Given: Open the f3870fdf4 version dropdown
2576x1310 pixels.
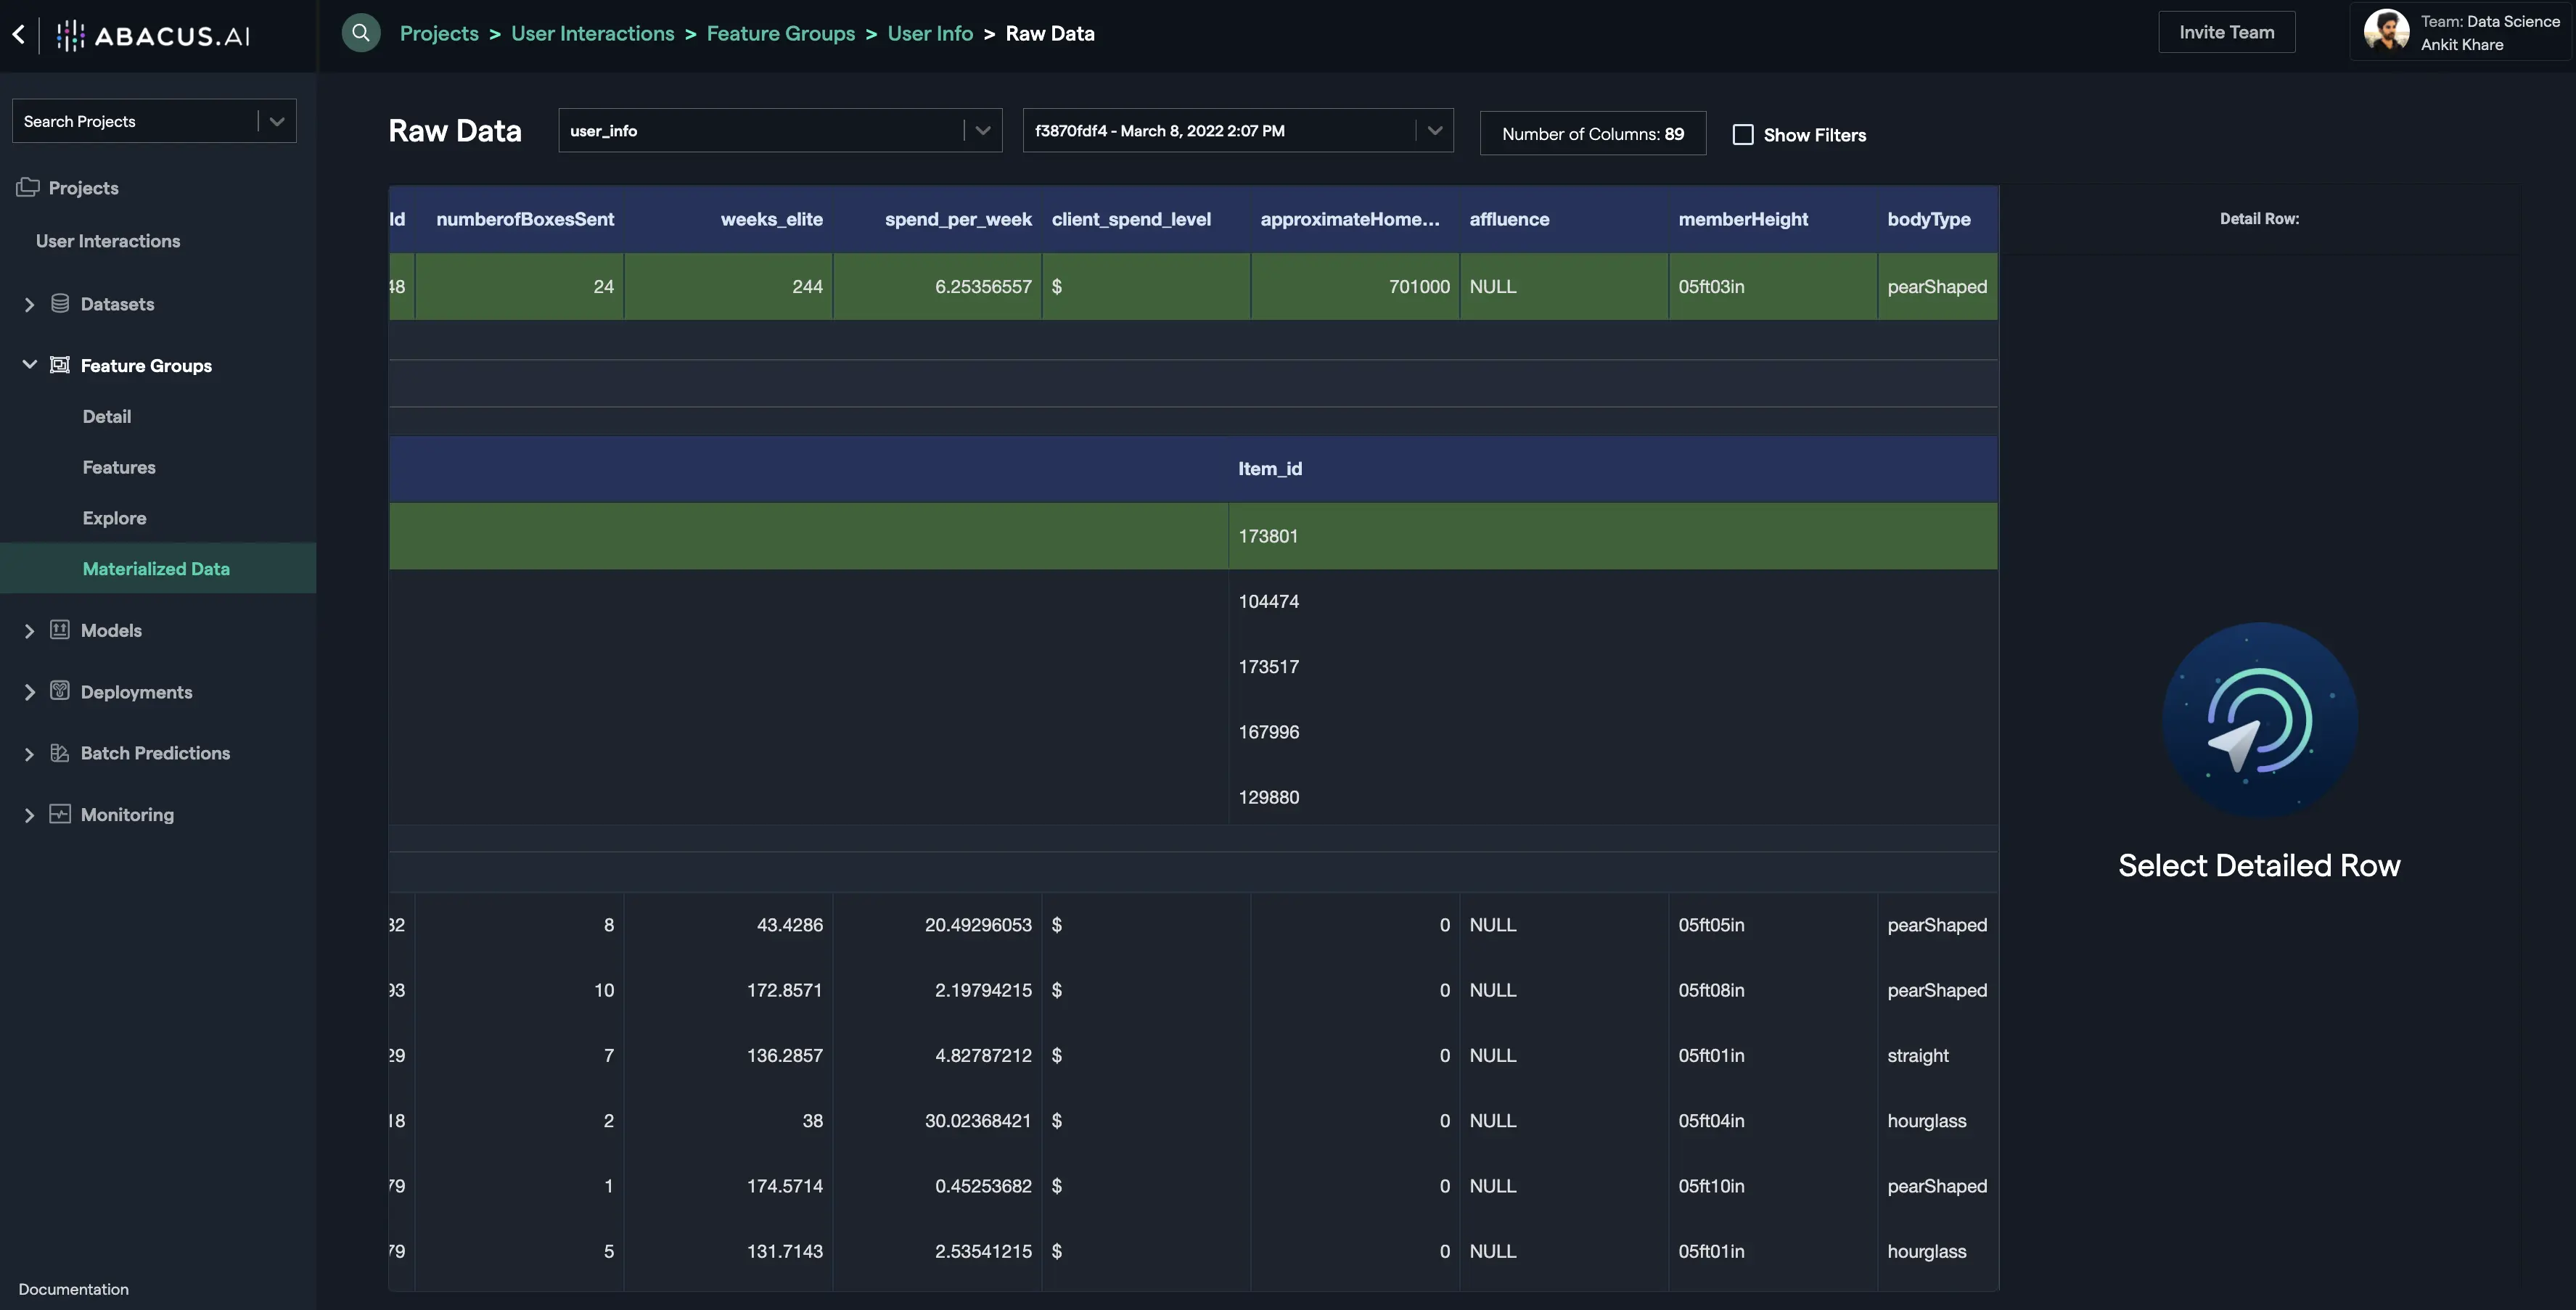Looking at the screenshot, I should [x=1434, y=131].
